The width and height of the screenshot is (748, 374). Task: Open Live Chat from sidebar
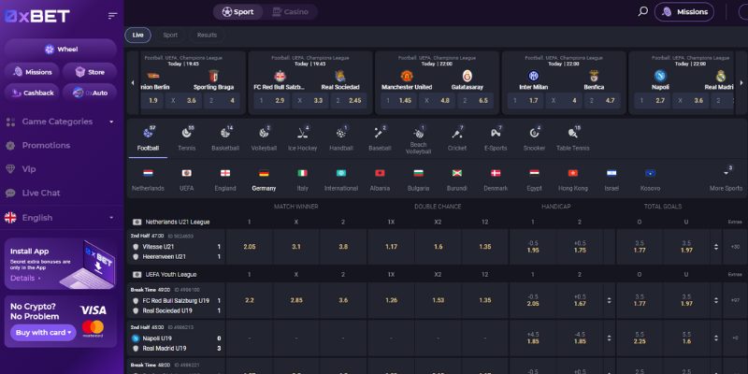tap(41, 193)
